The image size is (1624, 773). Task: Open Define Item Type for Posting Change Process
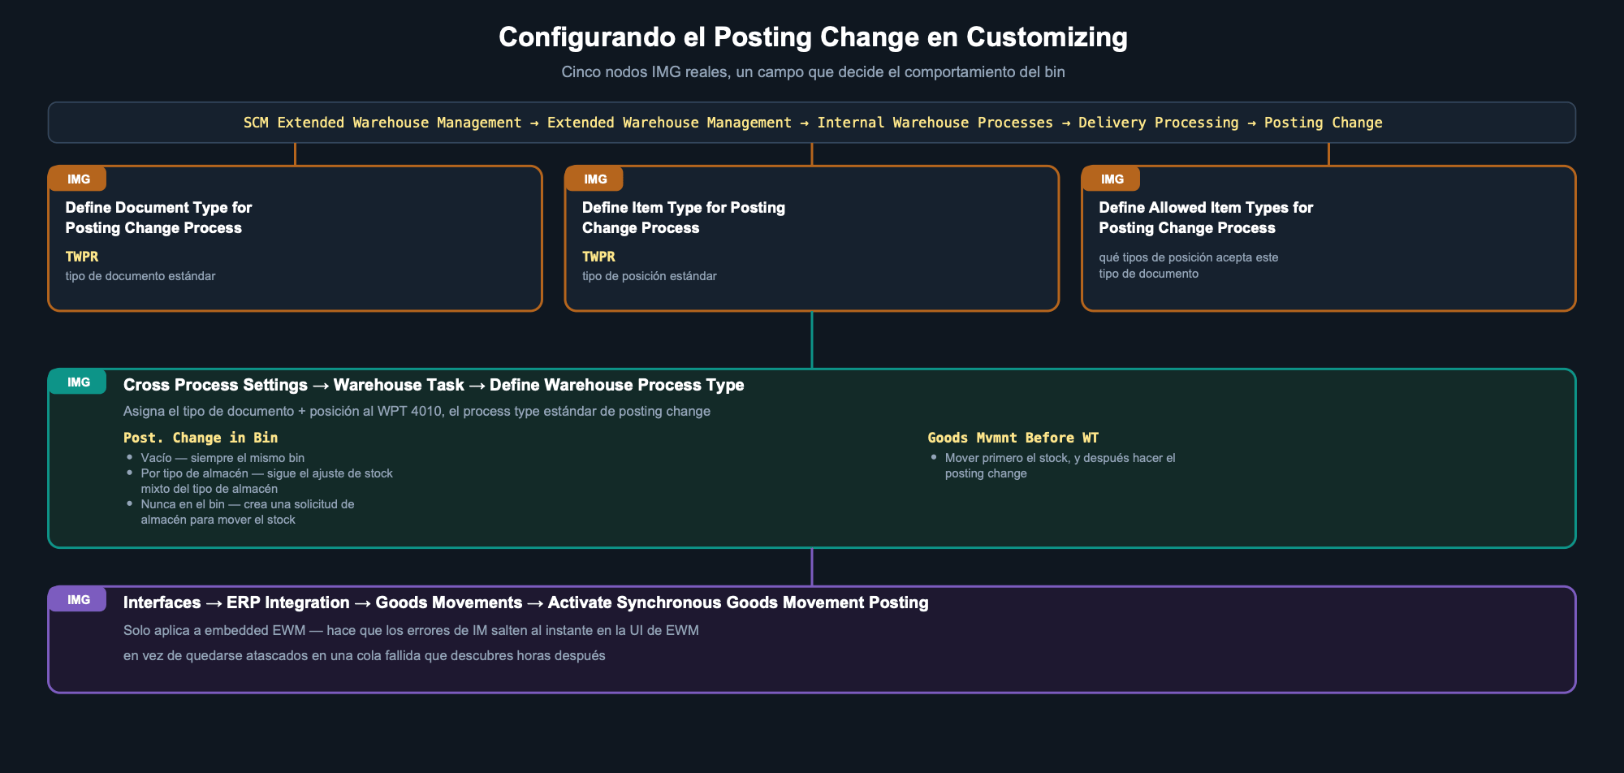tap(684, 218)
